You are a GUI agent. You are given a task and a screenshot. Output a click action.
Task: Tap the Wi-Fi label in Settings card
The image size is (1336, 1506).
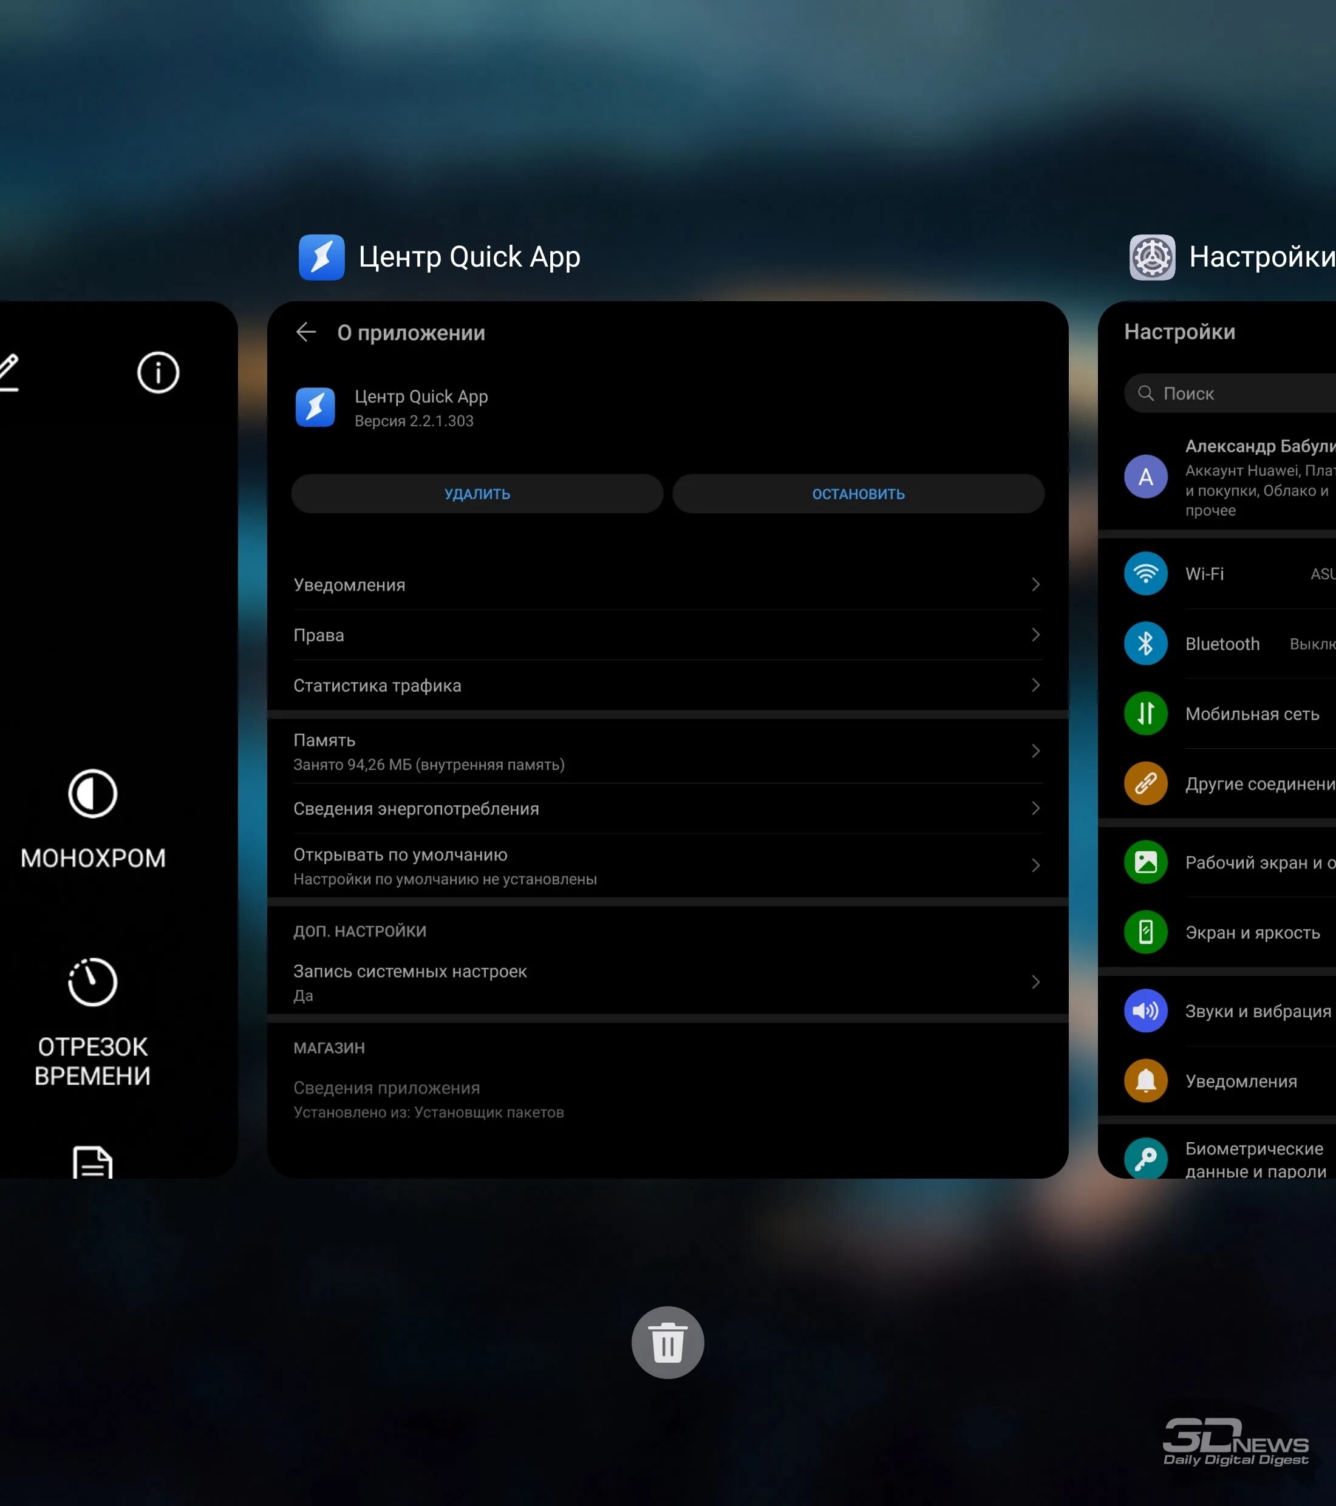(x=1204, y=573)
